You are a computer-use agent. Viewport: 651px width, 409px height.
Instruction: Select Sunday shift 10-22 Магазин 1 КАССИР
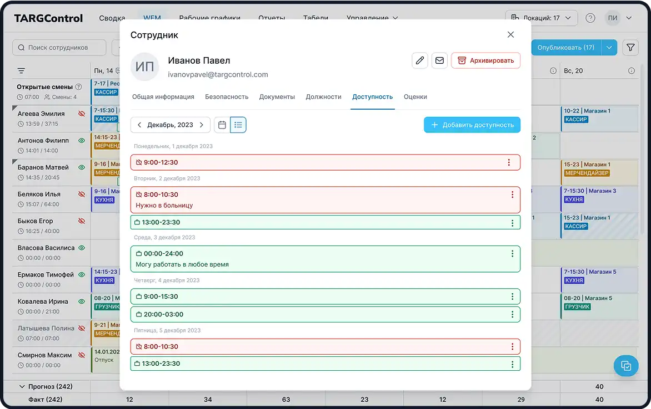tap(599, 119)
